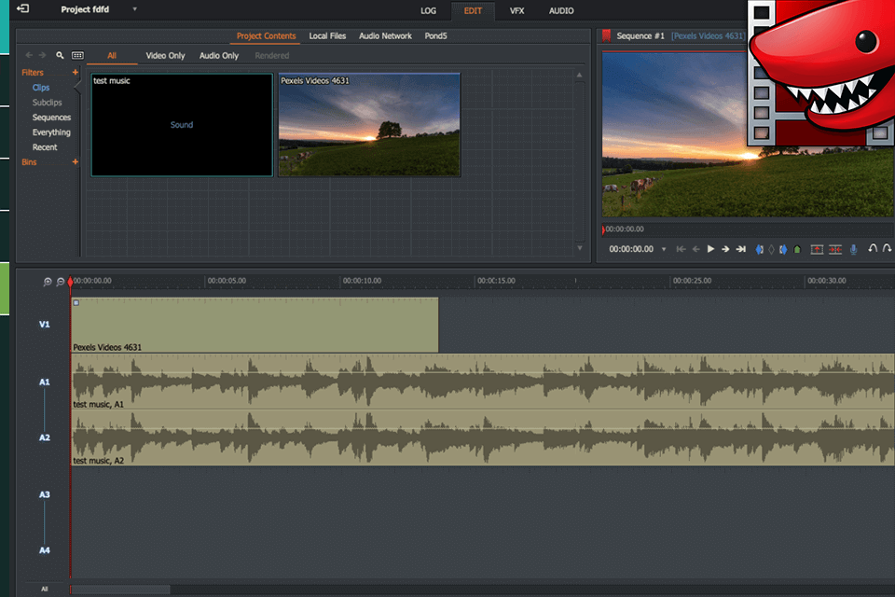The width and height of the screenshot is (895, 597).
Task: Switch to the EDIT workspace tab
Action: 473,11
